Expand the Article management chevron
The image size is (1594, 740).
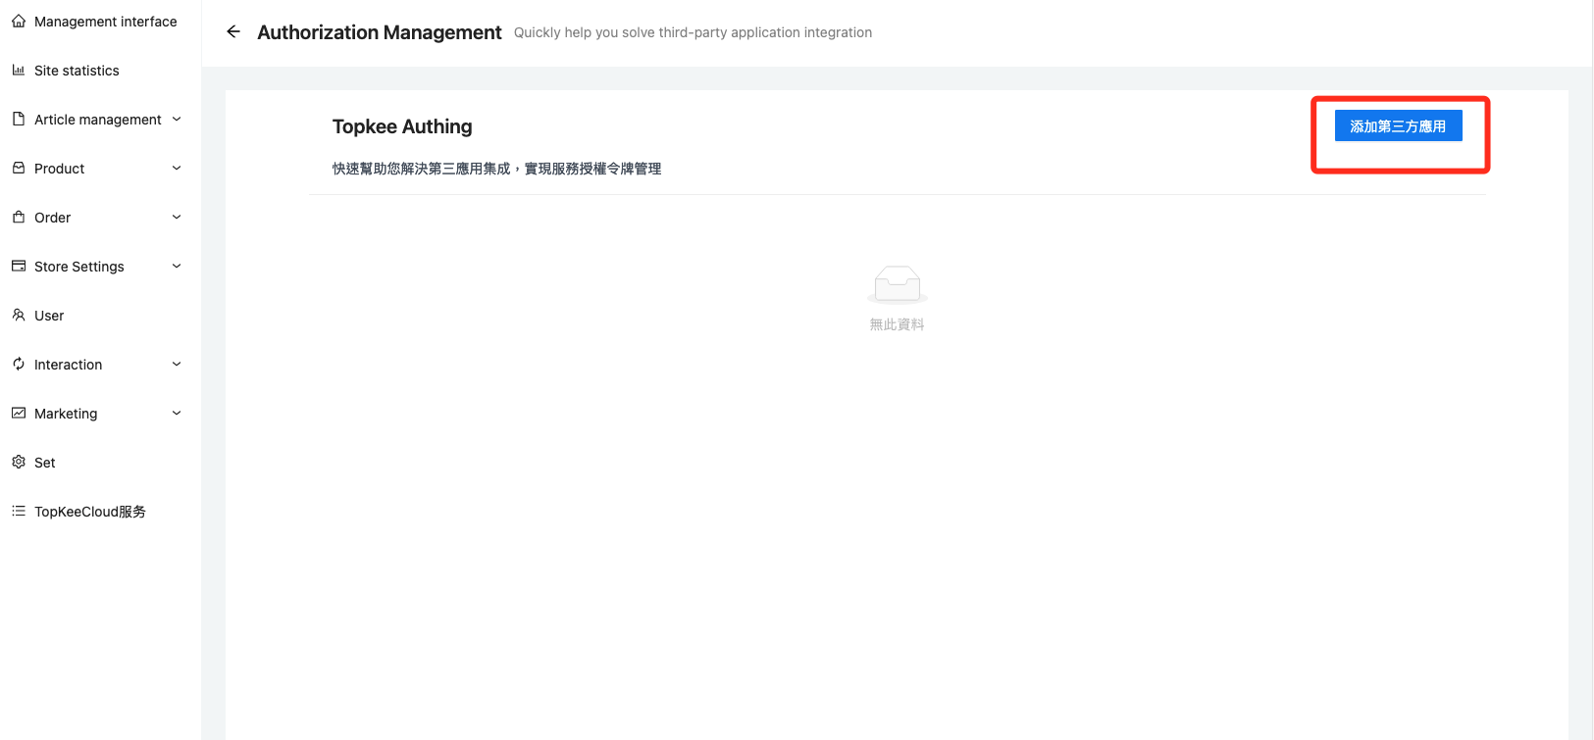point(177,119)
